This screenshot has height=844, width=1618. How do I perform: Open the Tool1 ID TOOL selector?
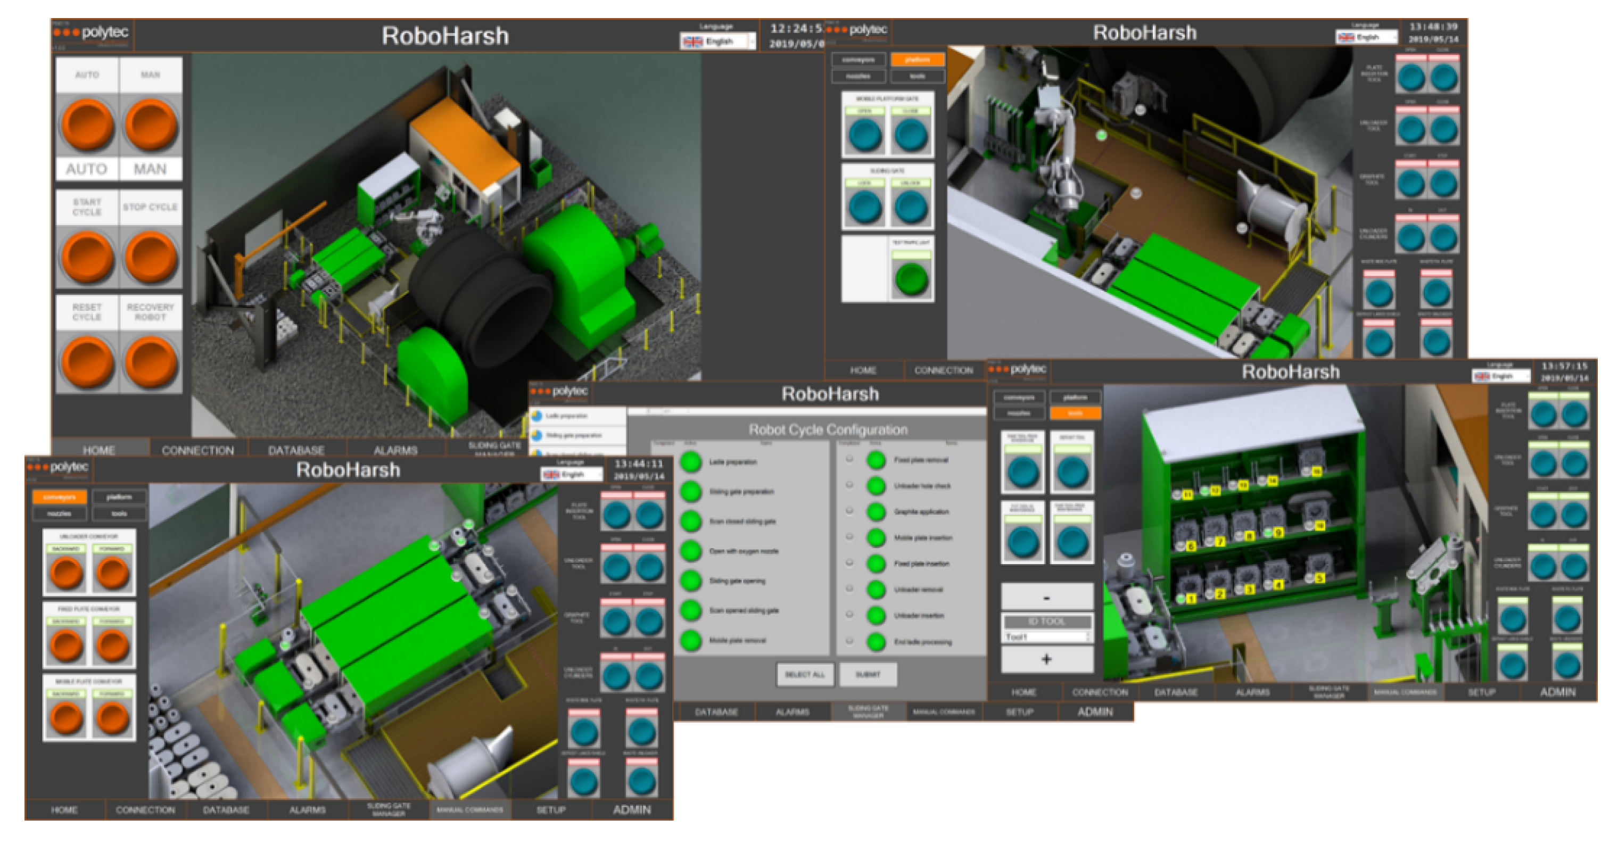click(x=1047, y=637)
